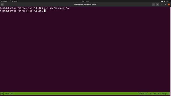171x96 pixels.
Task: Click the power icon in top bar
Action: click(167, 1)
